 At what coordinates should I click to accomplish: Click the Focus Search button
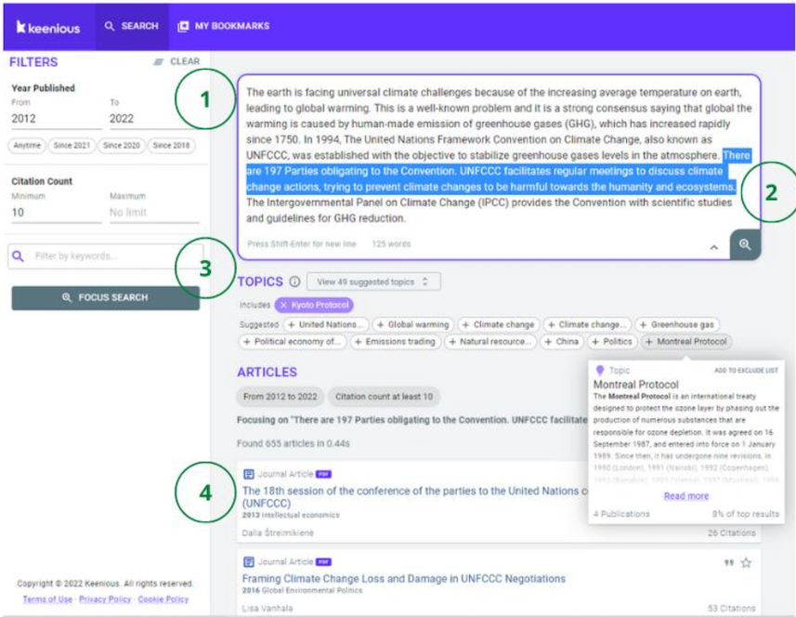106,297
